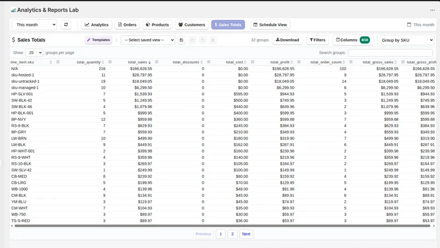The height and width of the screenshot is (248, 440).
Task: Sort by total_quantity using its sort arrows
Action: point(103,62)
